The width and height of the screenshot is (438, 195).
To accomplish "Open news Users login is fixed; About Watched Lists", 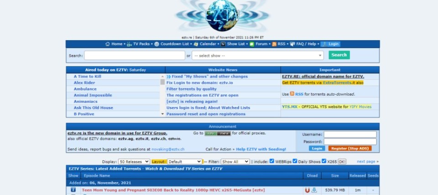I will [209, 108].
